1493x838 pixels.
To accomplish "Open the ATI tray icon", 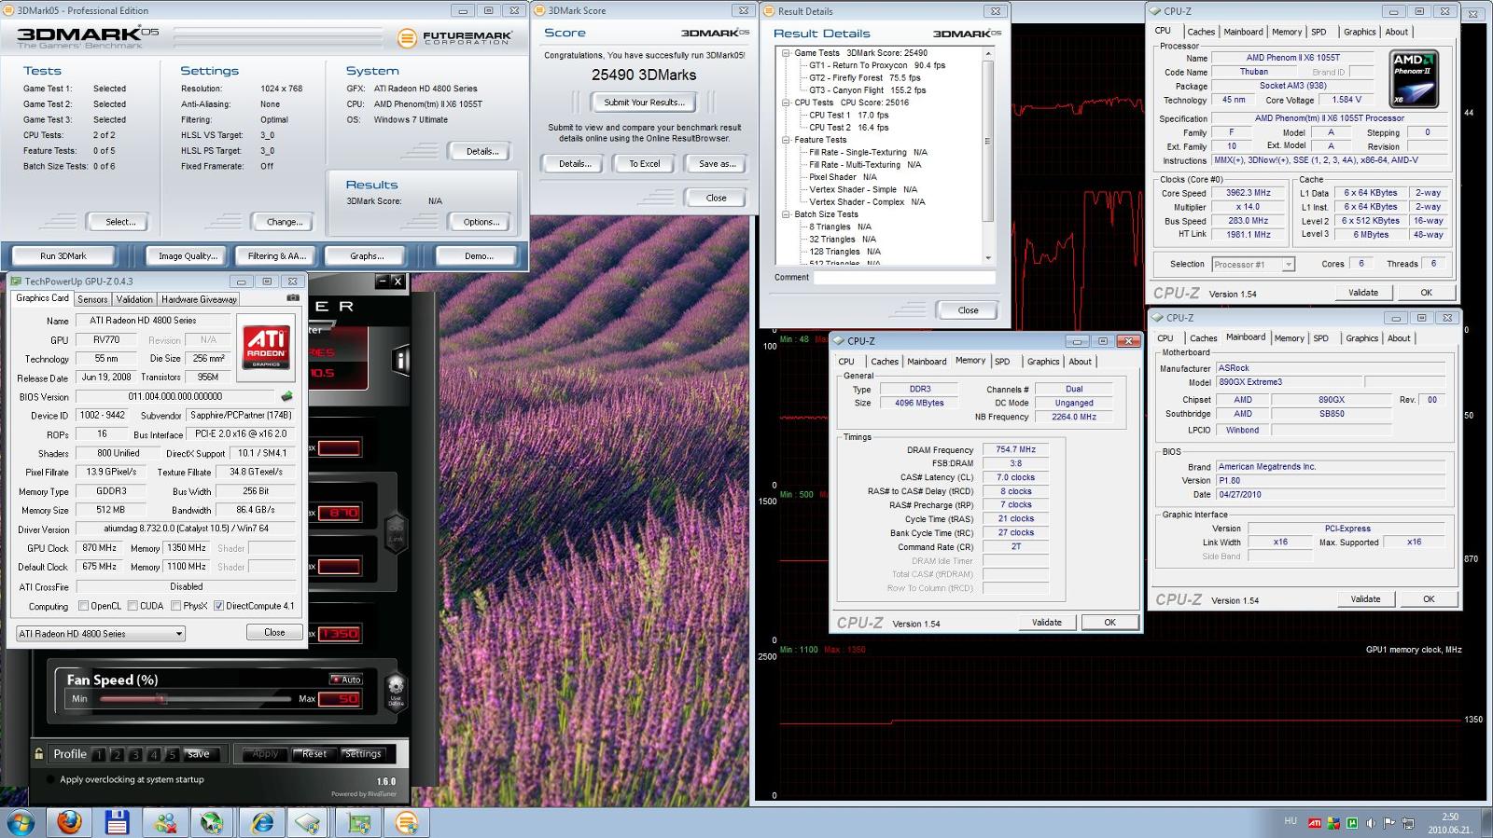I will point(1315,823).
